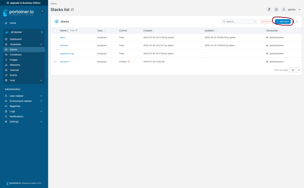
Task: Click the table columns icon next to Add stack
Action: [x=293, y=22]
